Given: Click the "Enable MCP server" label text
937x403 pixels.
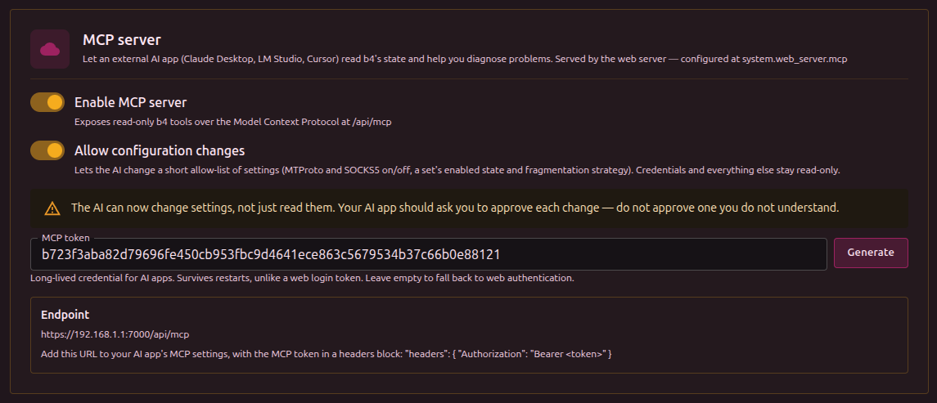Looking at the screenshot, I should [130, 102].
